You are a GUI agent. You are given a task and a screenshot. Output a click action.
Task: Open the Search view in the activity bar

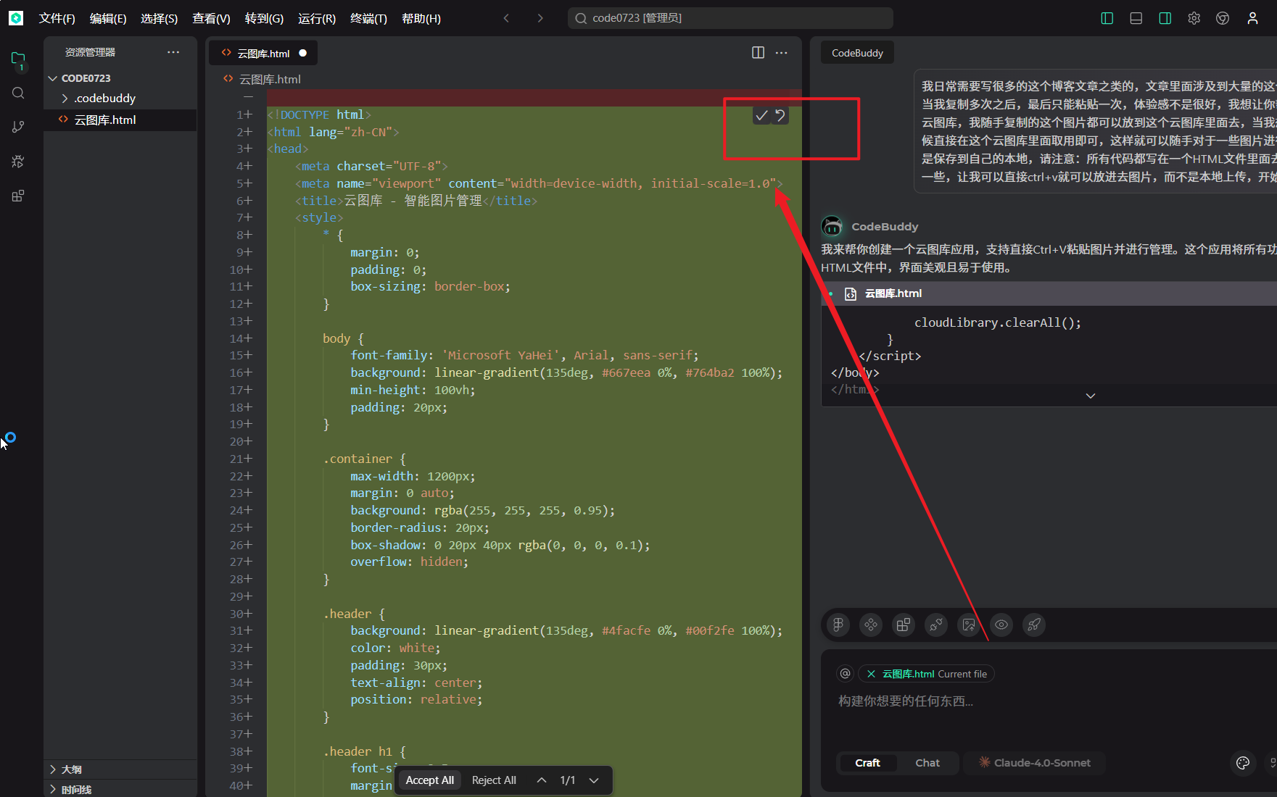pyautogui.click(x=18, y=93)
